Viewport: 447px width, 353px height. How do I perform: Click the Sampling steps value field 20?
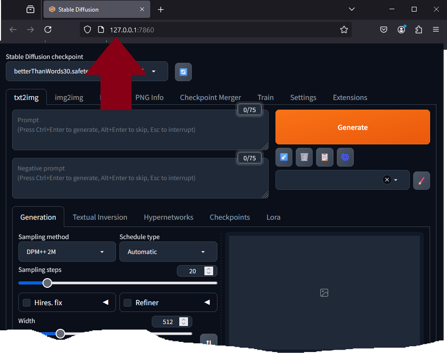tap(192, 271)
